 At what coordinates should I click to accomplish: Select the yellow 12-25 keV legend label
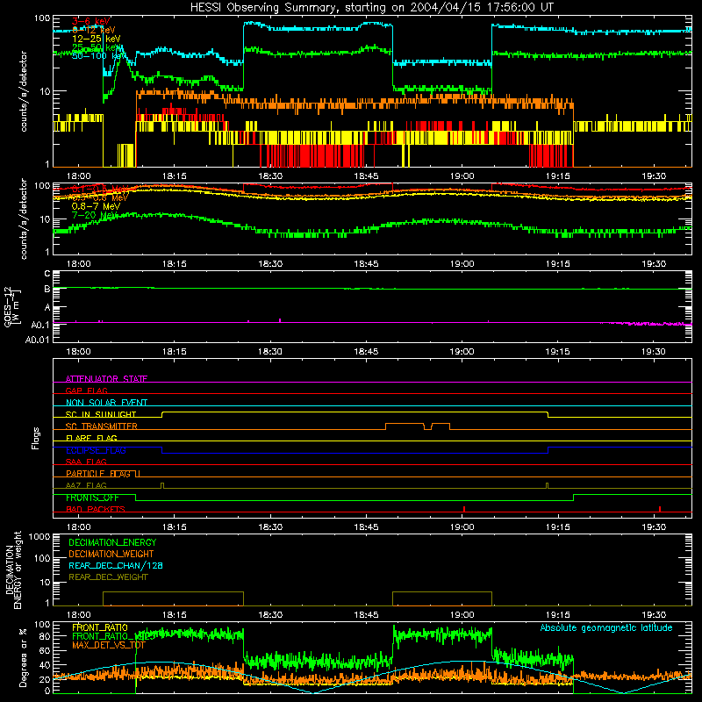point(97,39)
